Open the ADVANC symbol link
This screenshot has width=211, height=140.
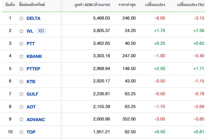(36, 119)
